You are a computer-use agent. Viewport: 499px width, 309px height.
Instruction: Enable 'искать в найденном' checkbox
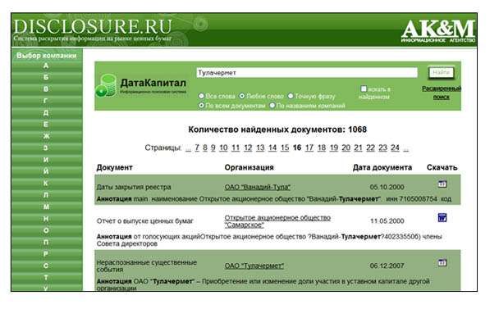[x=364, y=89]
